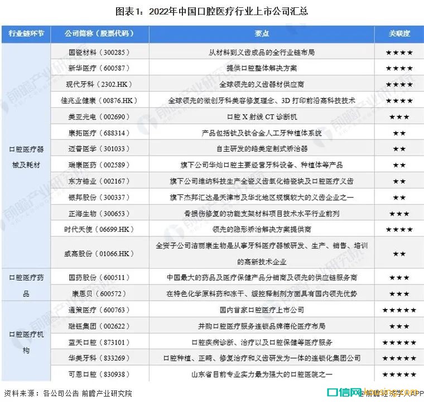
Task: Click the 口腔医疗机构 category cell
Action: click(x=26, y=342)
